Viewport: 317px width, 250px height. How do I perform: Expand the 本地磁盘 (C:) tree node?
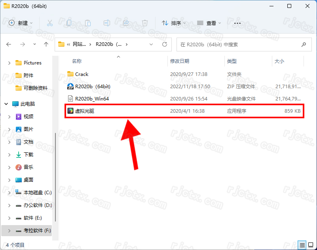(x=9, y=193)
